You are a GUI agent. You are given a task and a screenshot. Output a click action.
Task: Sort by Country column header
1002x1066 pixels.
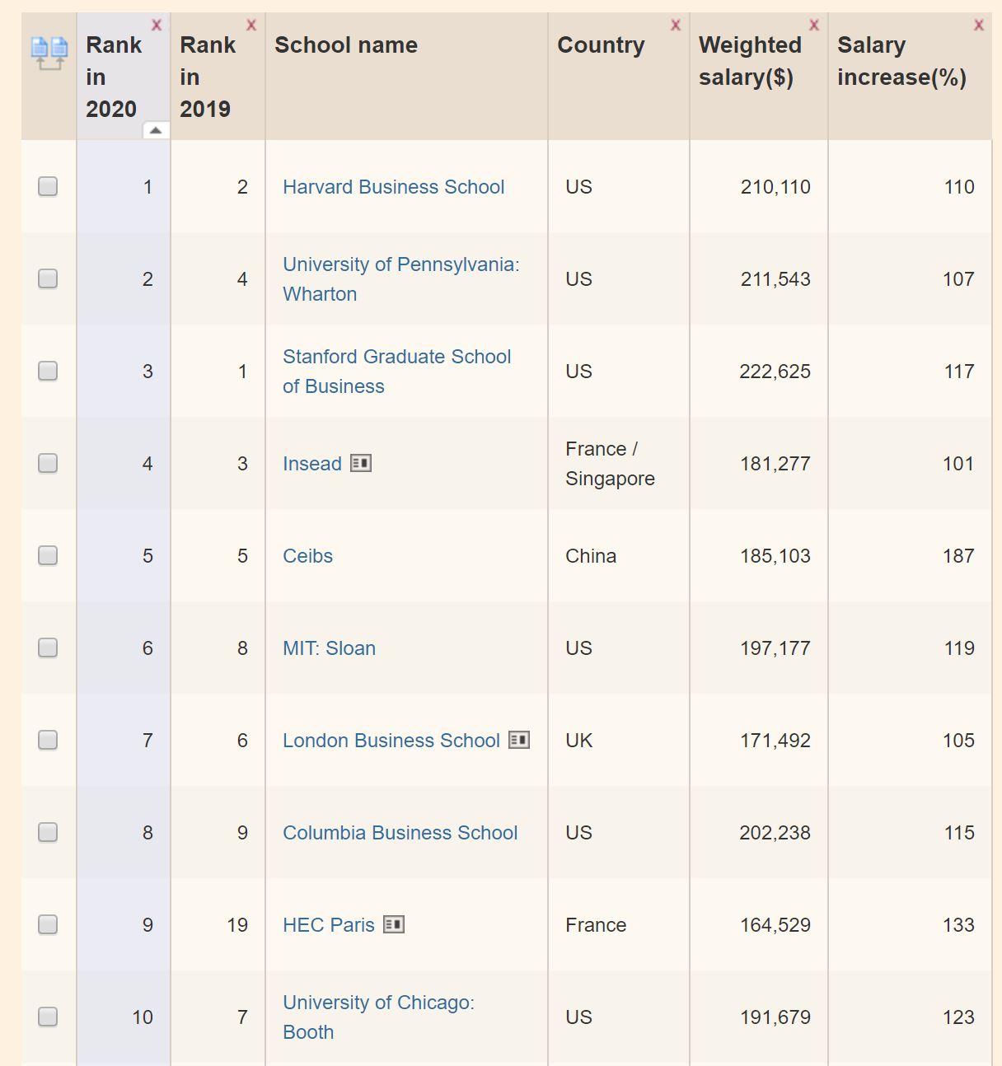[x=601, y=45]
